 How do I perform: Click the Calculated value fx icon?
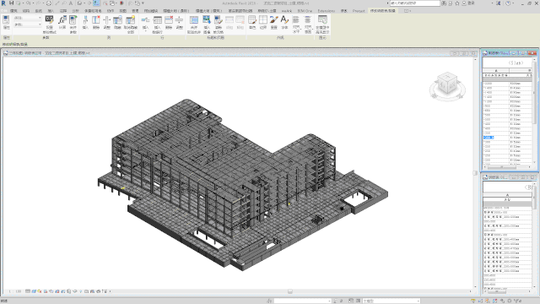pos(62,20)
